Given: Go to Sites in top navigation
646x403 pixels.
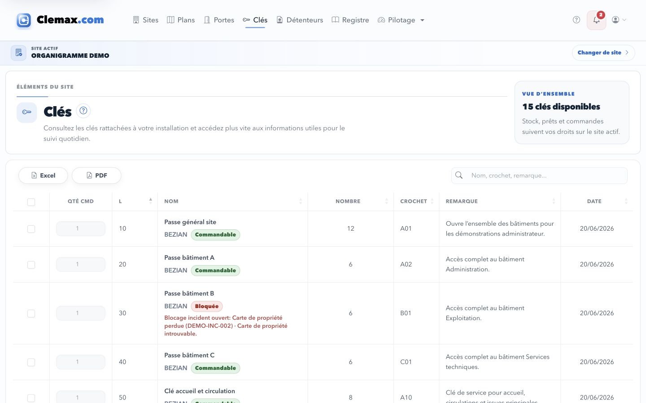Looking at the screenshot, I should click(x=146, y=20).
